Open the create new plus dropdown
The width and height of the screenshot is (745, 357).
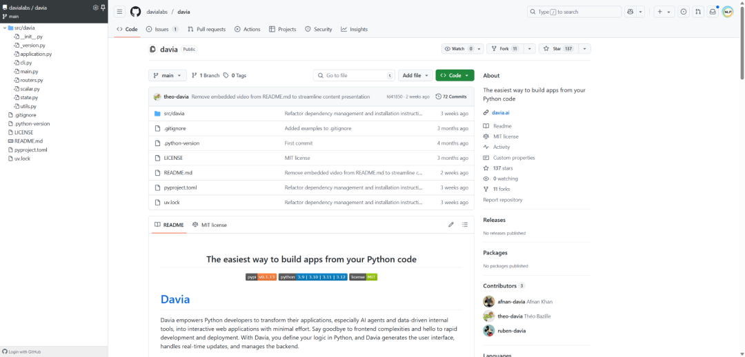click(664, 12)
